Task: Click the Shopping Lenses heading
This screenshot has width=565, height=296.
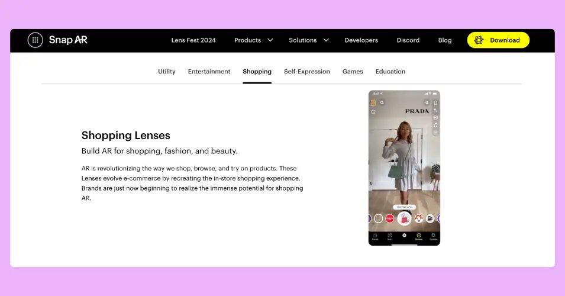Action: (x=126, y=135)
